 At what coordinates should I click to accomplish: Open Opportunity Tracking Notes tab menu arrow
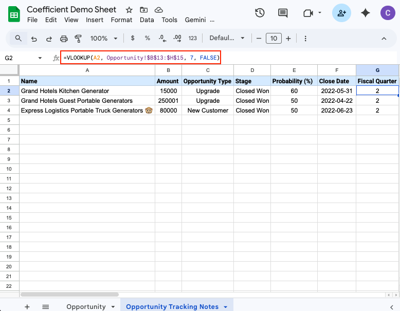click(x=226, y=307)
